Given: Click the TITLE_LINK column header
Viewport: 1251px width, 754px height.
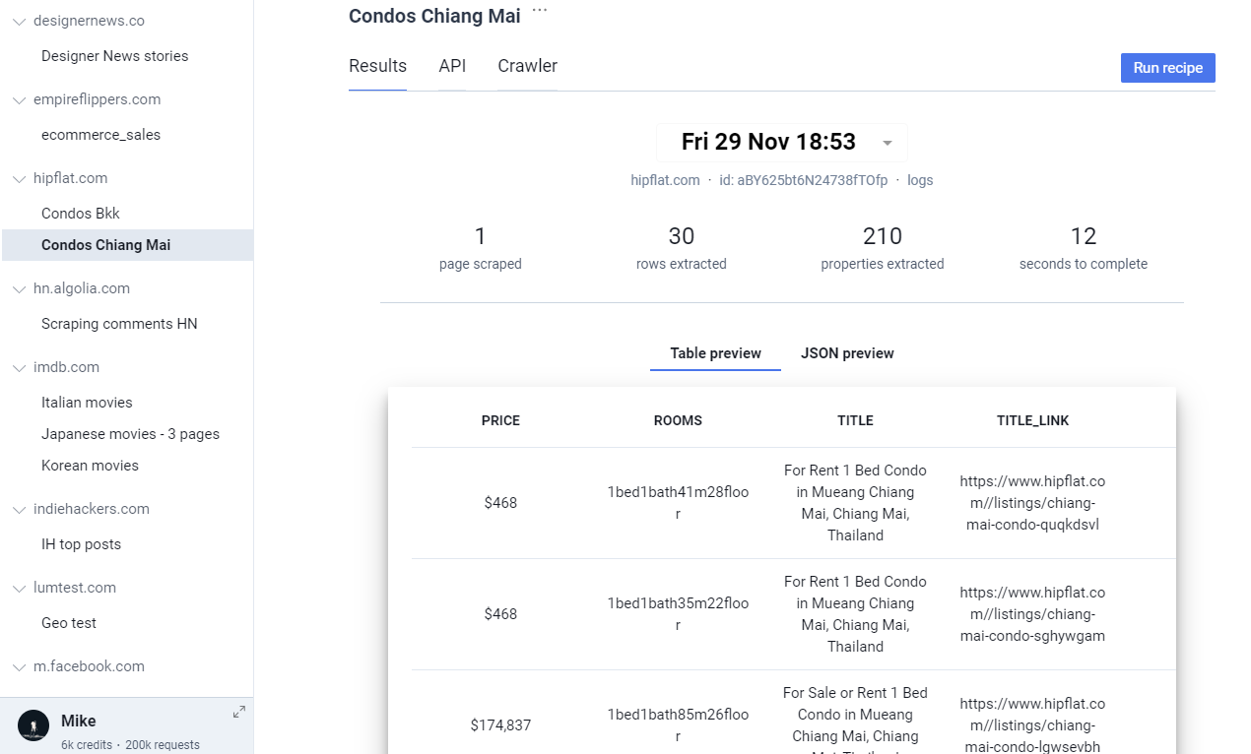Looking at the screenshot, I should (x=1032, y=420).
